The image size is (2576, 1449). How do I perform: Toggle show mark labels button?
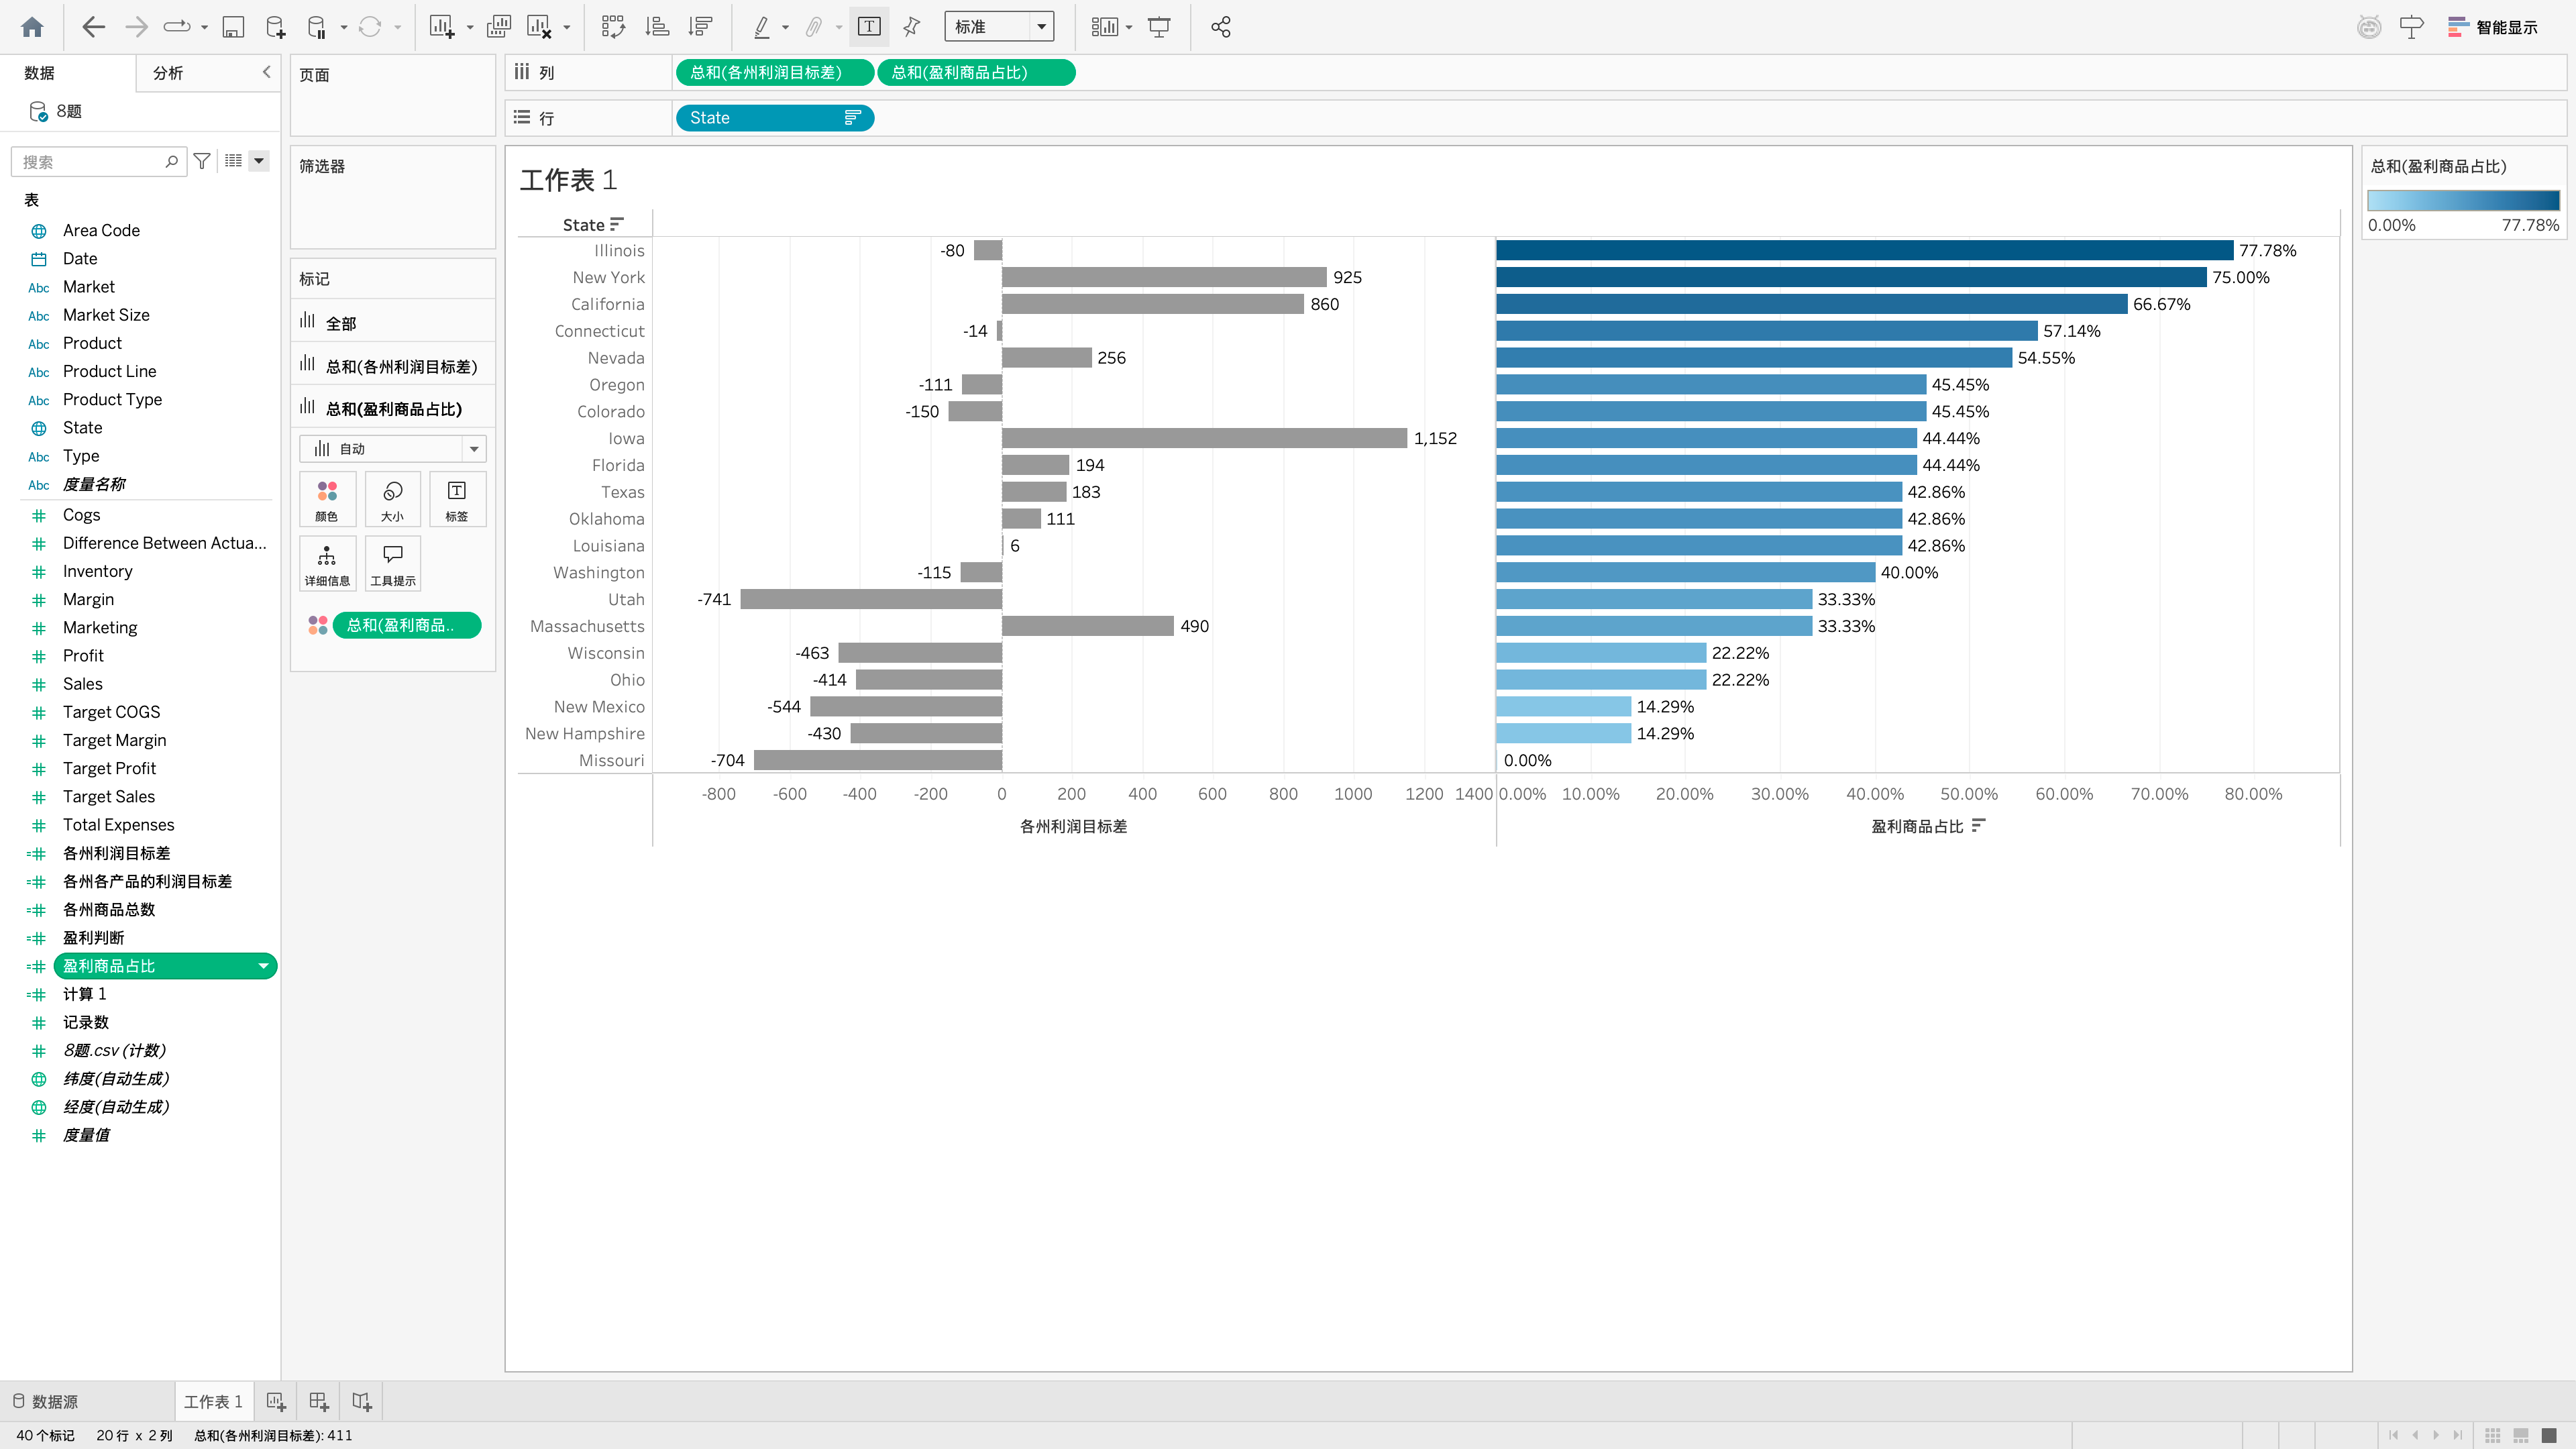(869, 27)
